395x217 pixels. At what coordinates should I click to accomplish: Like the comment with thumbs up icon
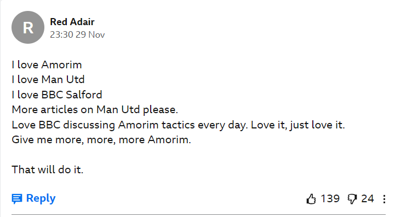pyautogui.click(x=311, y=199)
